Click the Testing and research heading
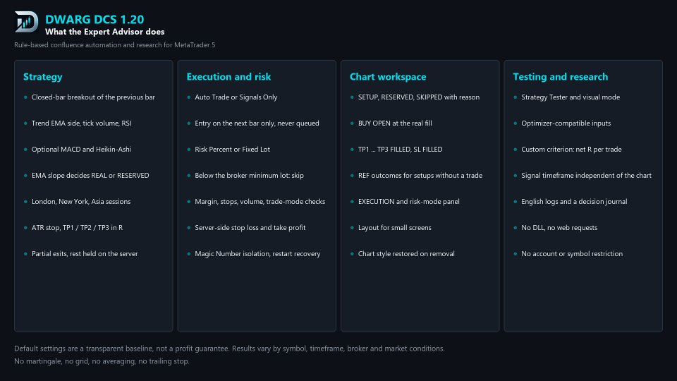677x381 pixels. (560, 77)
